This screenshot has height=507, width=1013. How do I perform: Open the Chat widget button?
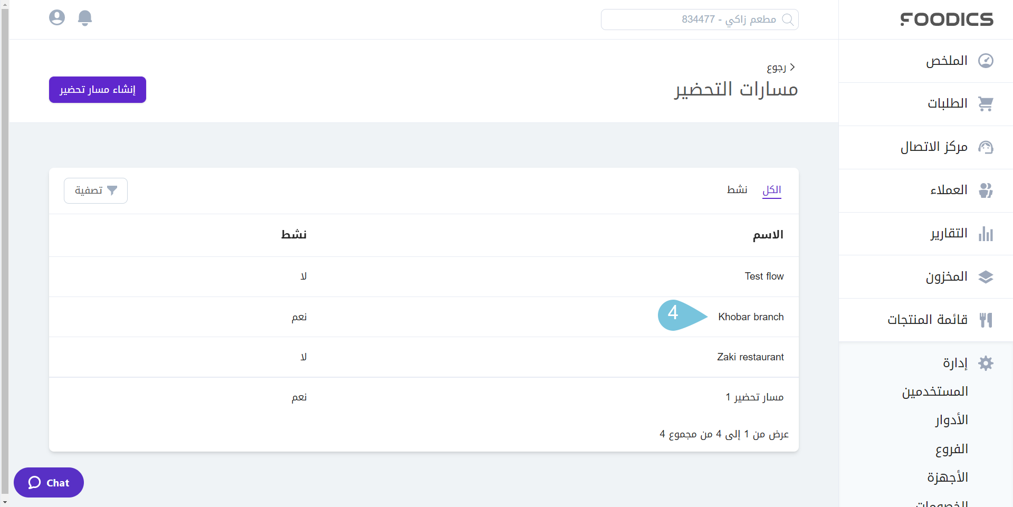coord(49,483)
